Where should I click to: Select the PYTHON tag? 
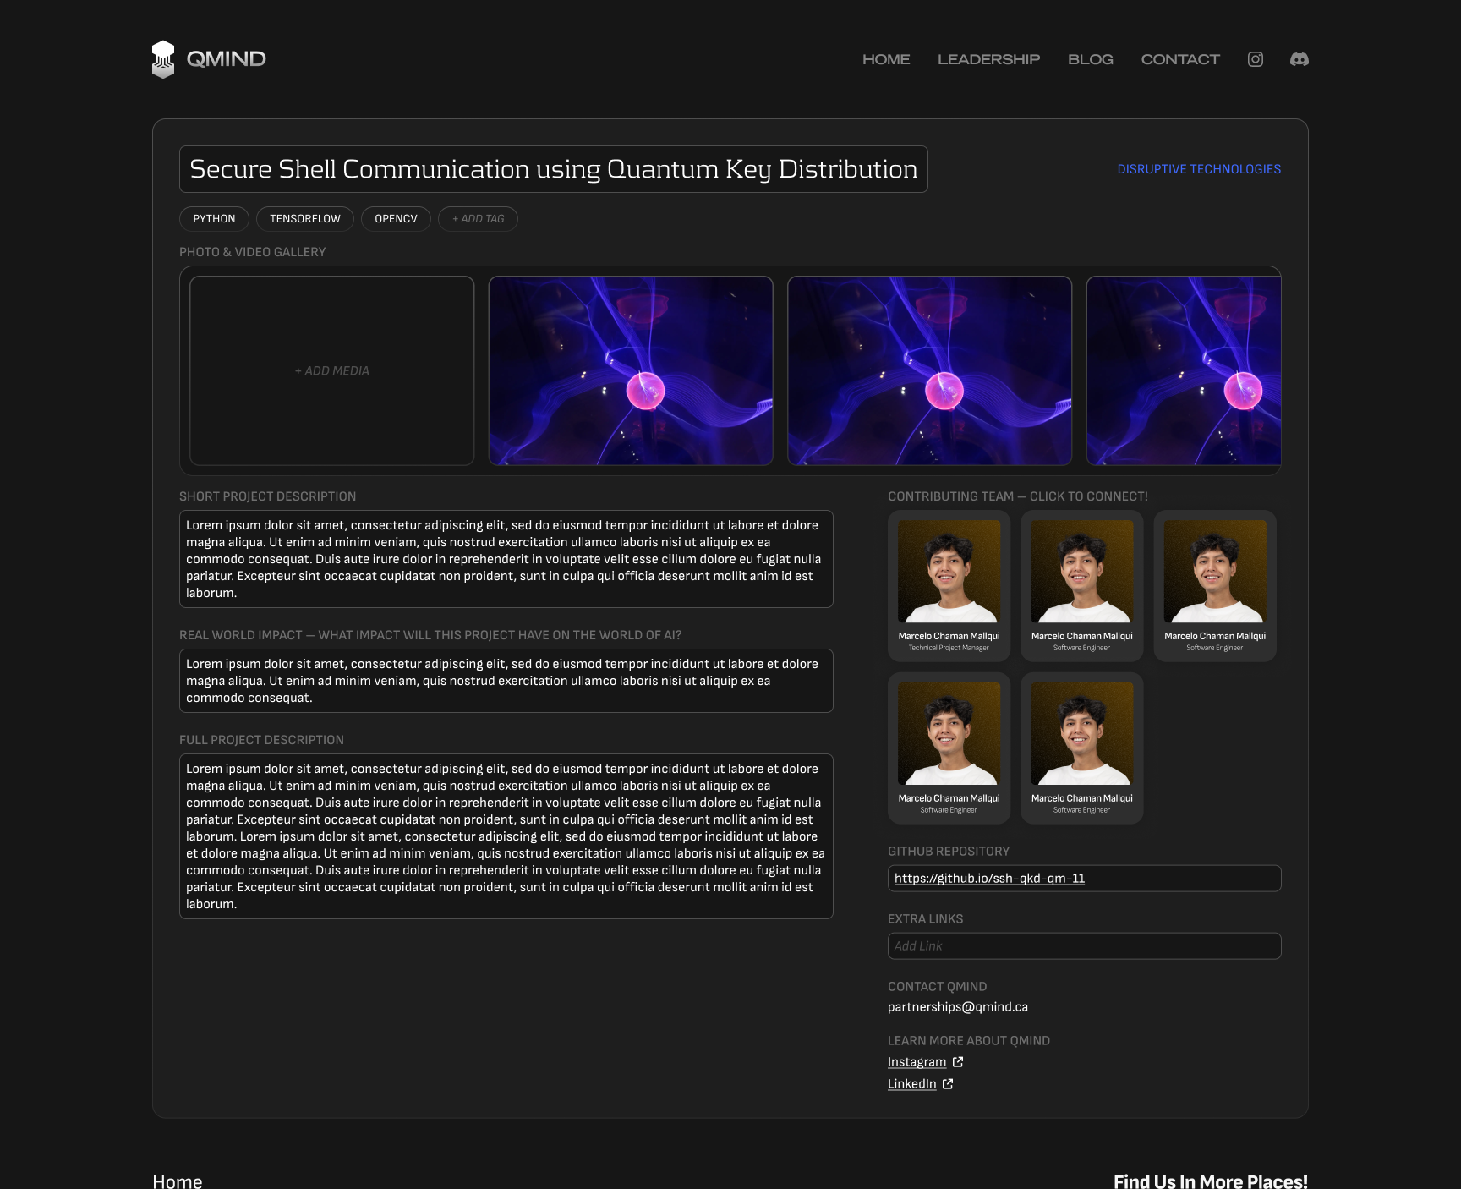[x=214, y=219]
